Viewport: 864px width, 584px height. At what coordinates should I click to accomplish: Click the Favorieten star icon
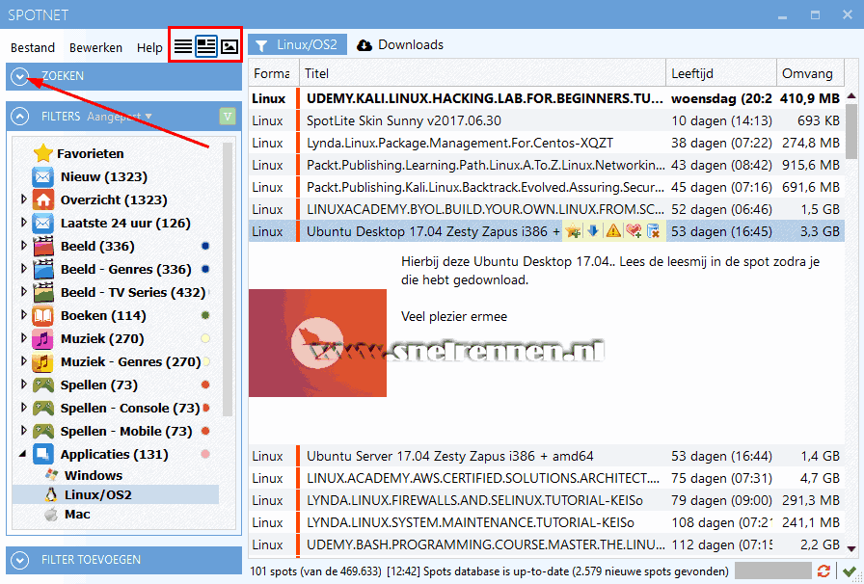point(42,153)
